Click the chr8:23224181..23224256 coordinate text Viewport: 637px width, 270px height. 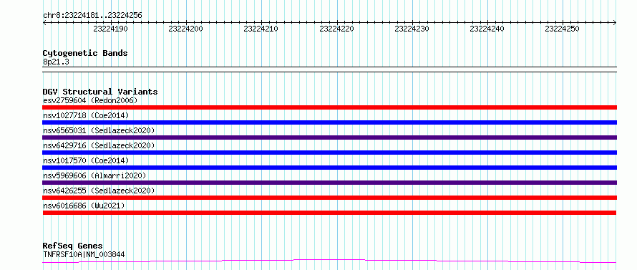pos(92,16)
